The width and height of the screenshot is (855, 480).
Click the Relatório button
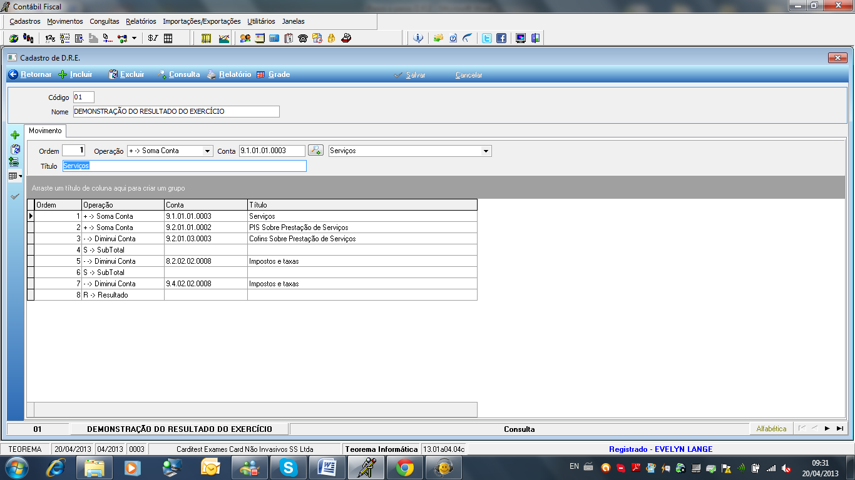tap(229, 74)
